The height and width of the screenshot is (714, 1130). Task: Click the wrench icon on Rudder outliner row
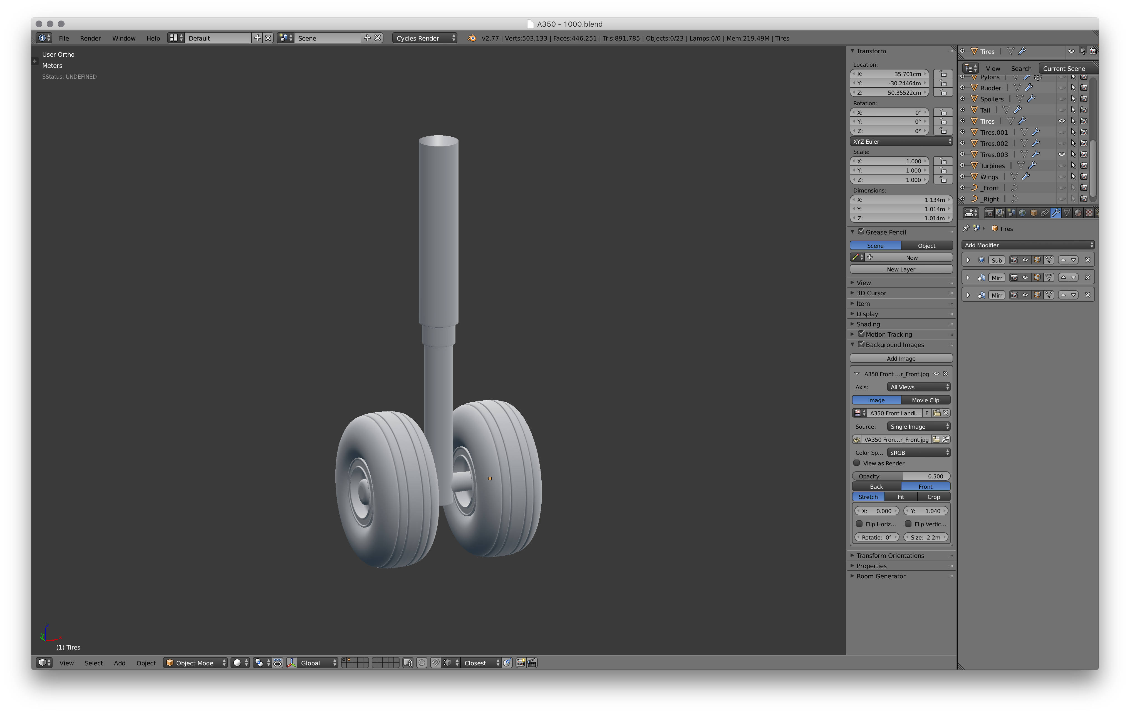1029,88
